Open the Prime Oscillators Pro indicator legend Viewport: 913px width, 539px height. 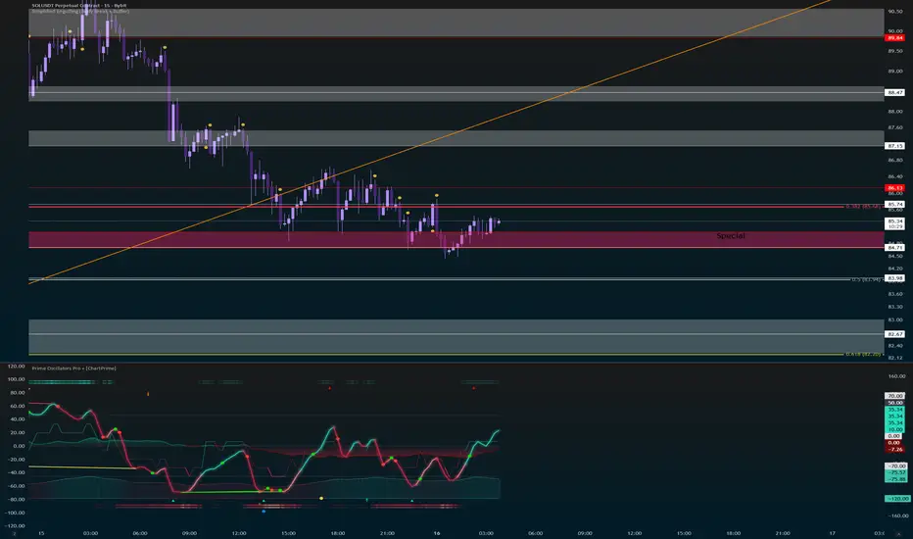pyautogui.click(x=73, y=368)
